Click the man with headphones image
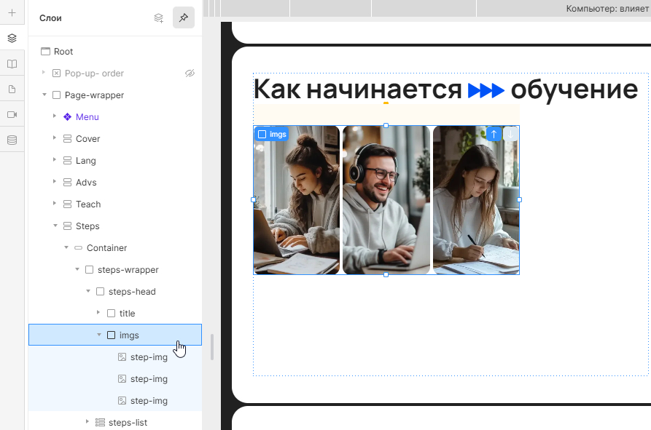The height and width of the screenshot is (430, 651). click(x=386, y=200)
